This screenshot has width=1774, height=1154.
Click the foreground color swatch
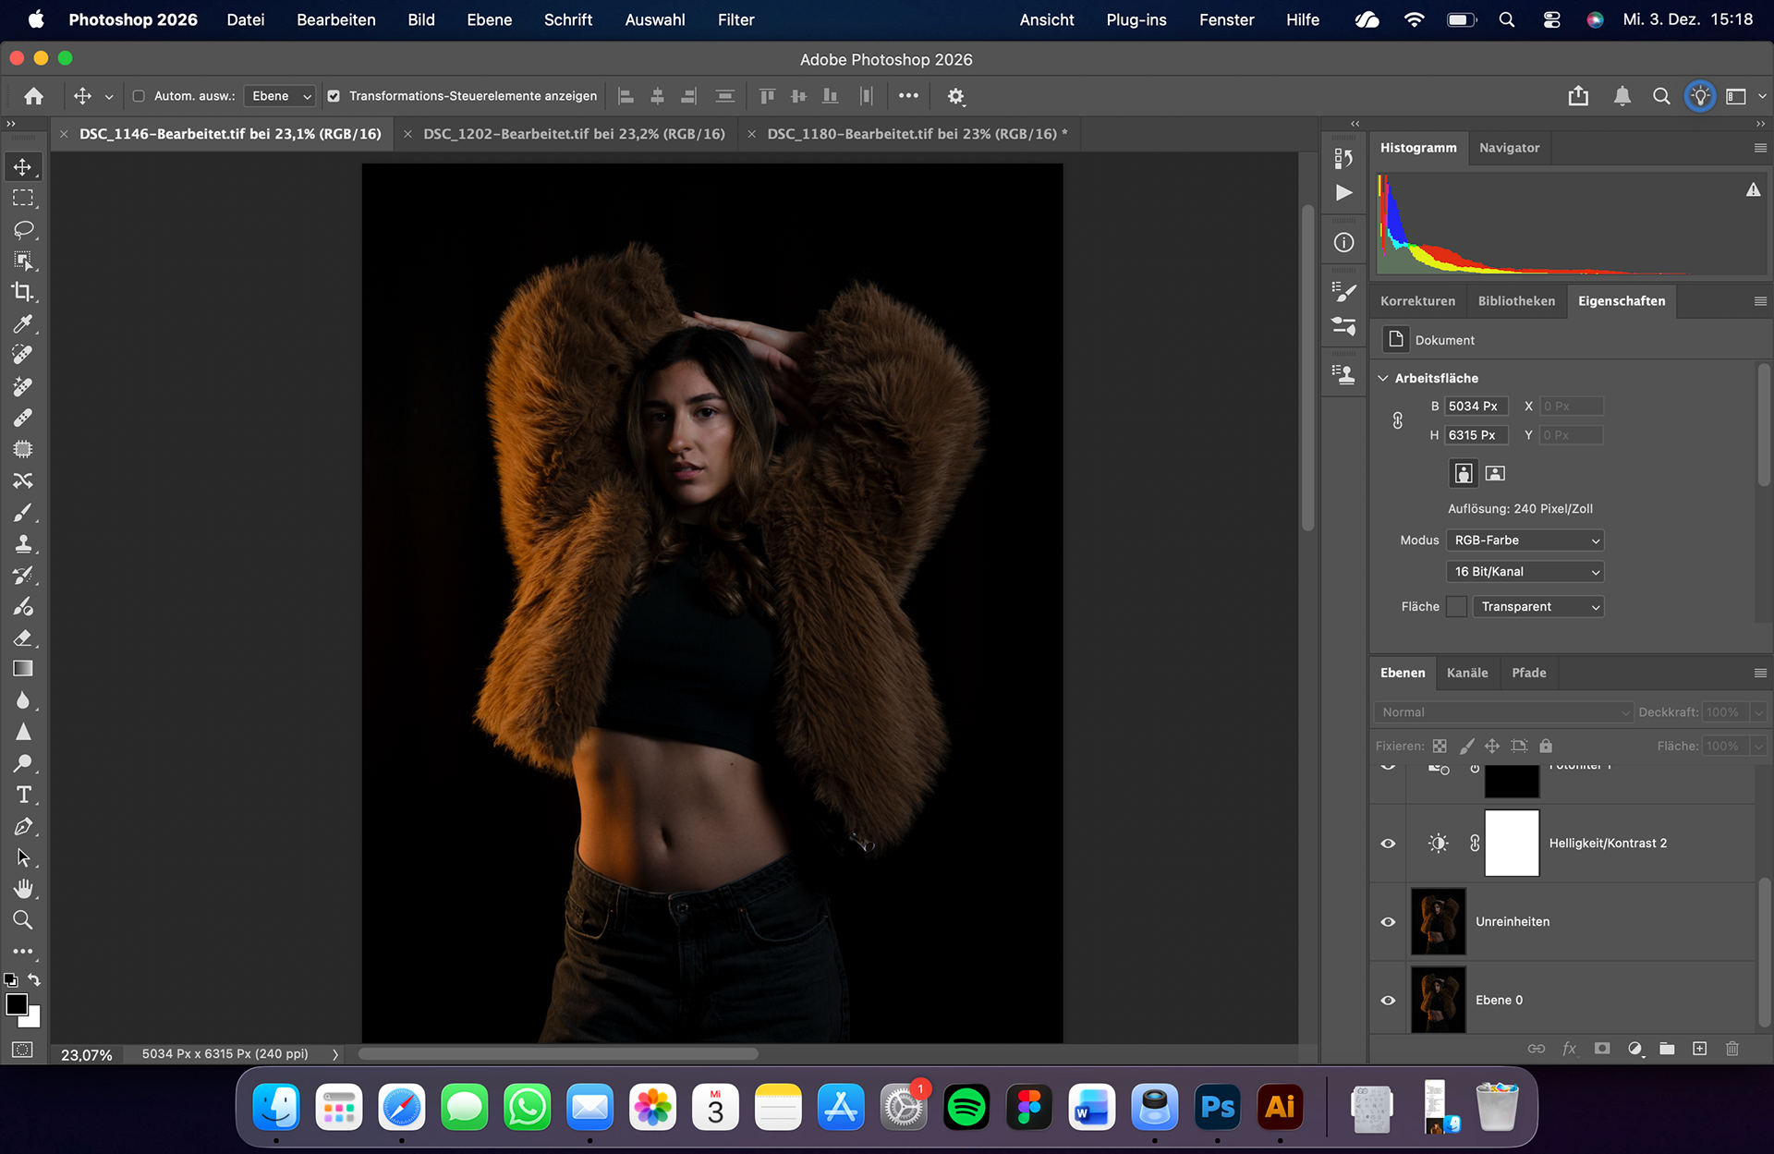(x=17, y=1005)
